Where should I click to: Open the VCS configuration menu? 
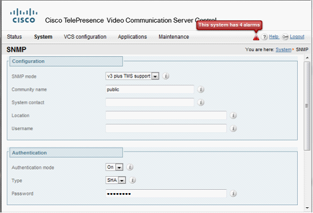[85, 37]
